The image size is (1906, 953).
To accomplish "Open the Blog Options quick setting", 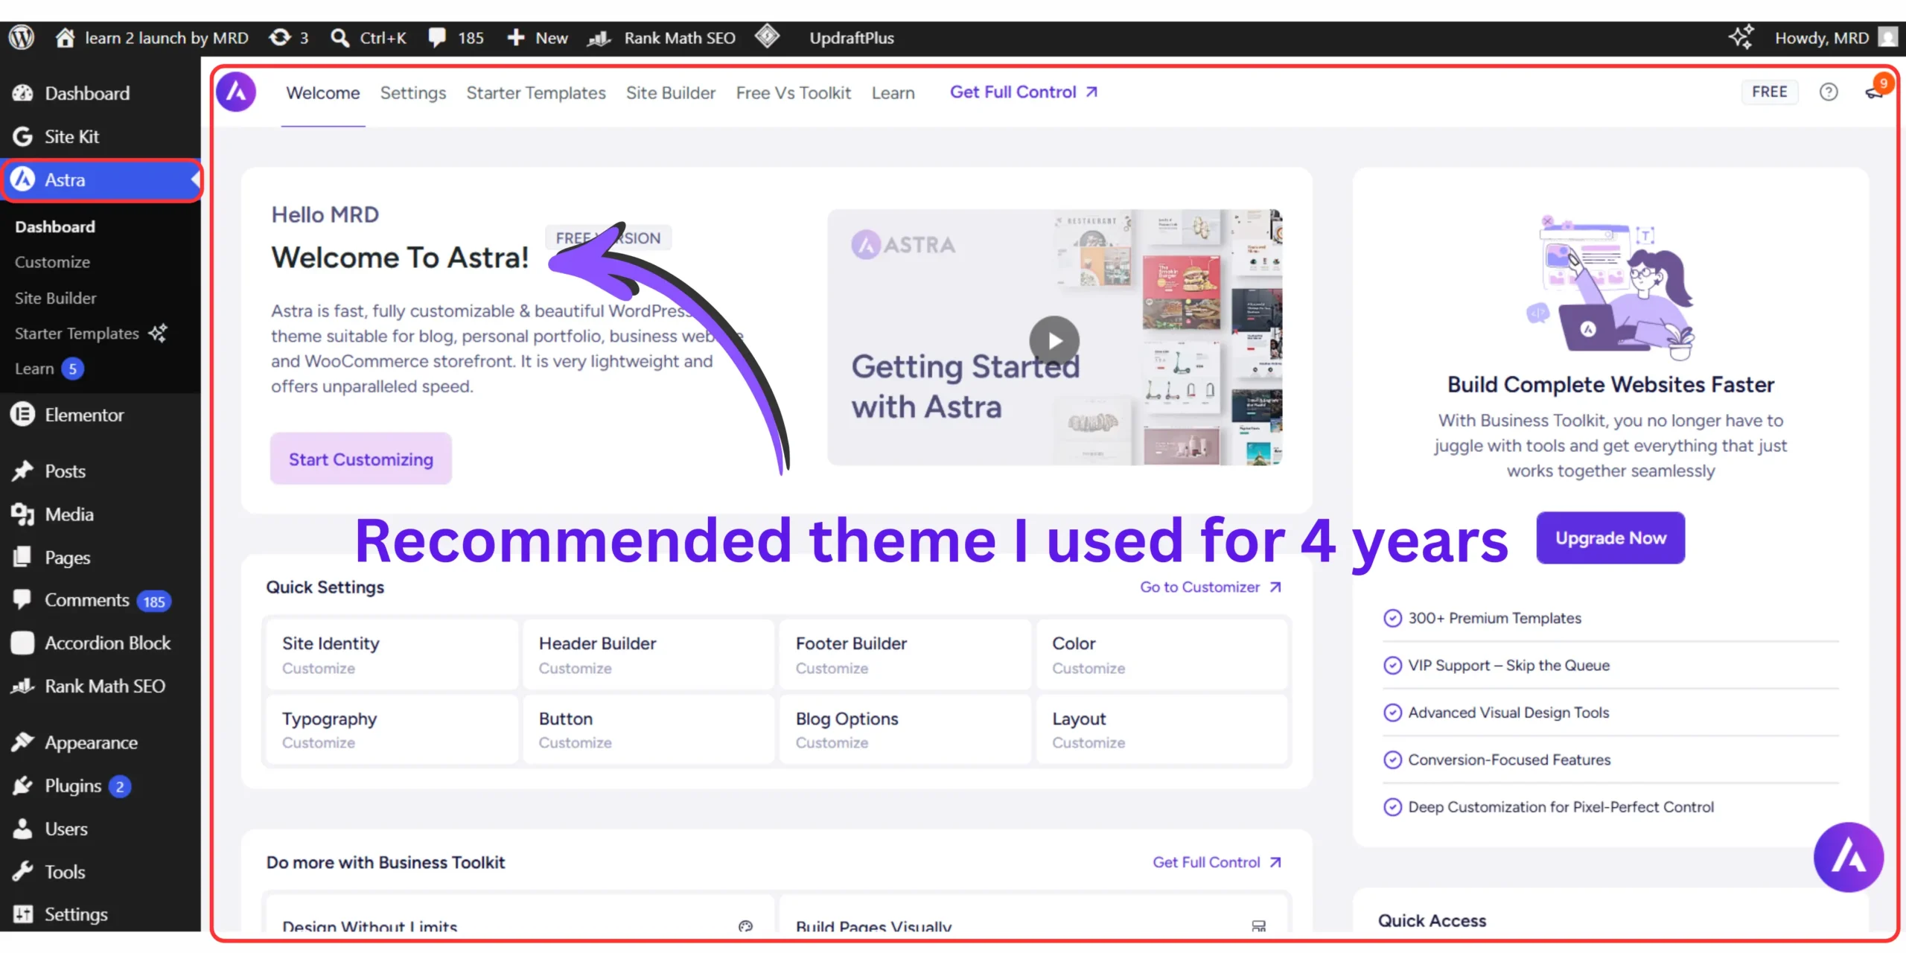I will (905, 730).
